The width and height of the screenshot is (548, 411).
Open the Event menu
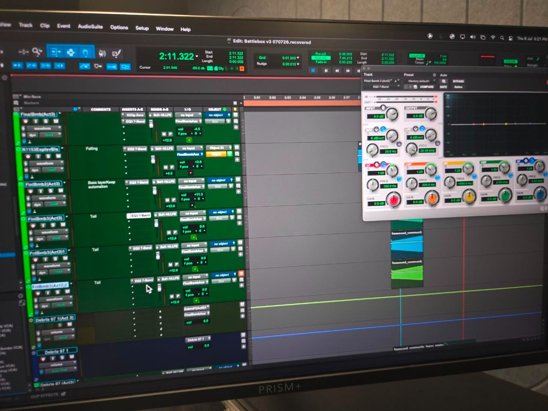64,26
